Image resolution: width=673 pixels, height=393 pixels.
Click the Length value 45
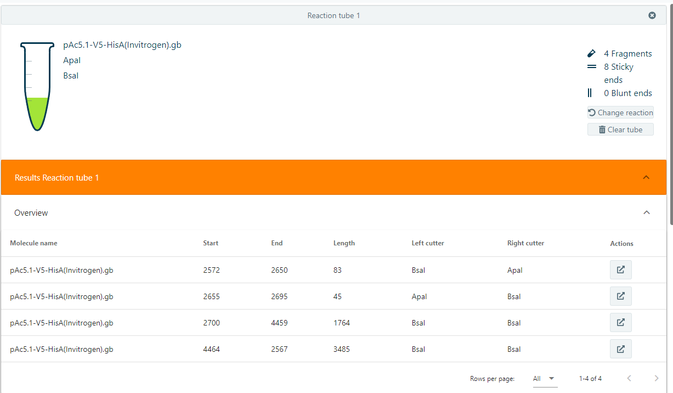pyautogui.click(x=337, y=296)
